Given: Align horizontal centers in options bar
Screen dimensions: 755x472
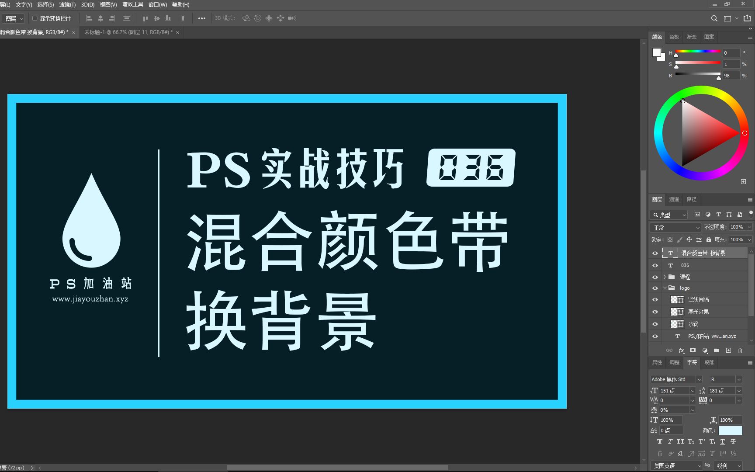Looking at the screenshot, I should 100,18.
